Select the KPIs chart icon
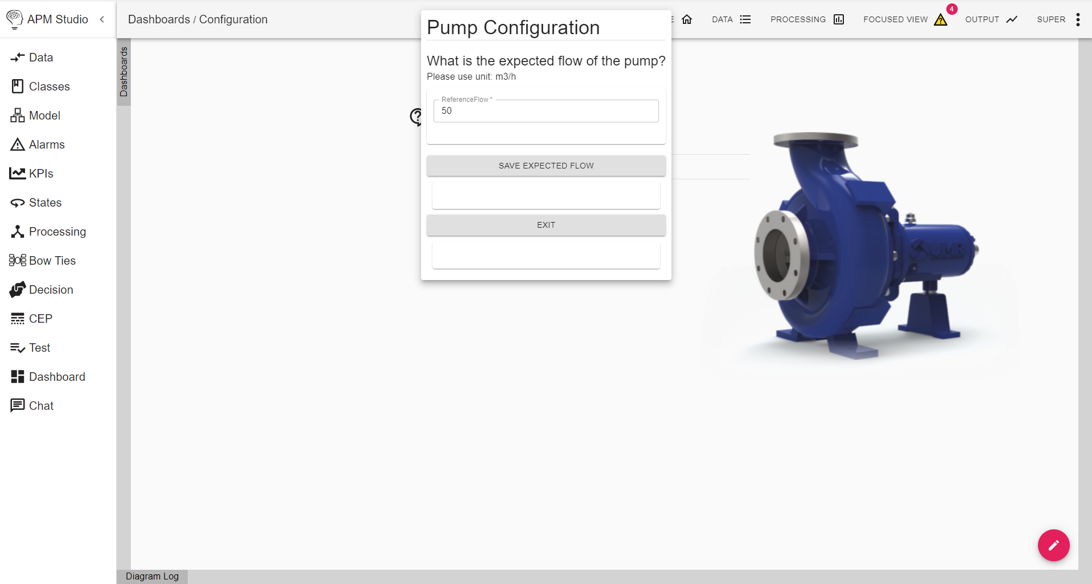This screenshot has height=584, width=1092. 17,173
